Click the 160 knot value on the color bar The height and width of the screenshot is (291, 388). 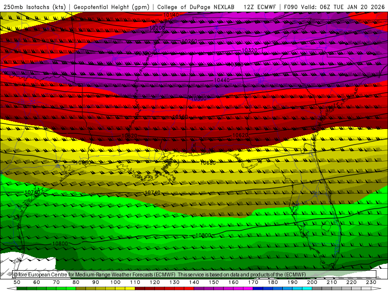point(234,282)
